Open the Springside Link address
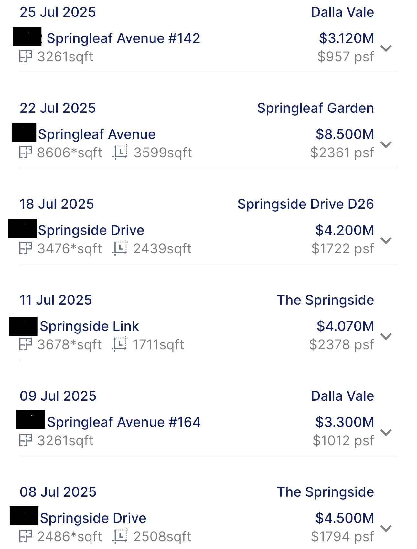 tap(89, 326)
